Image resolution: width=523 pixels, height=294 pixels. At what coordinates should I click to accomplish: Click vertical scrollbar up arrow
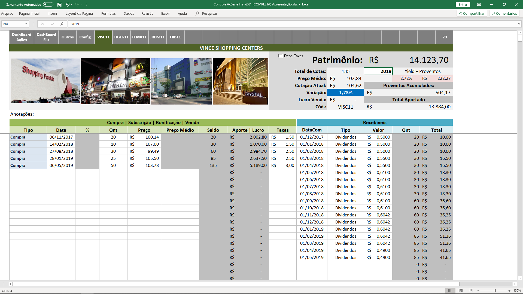point(520,33)
